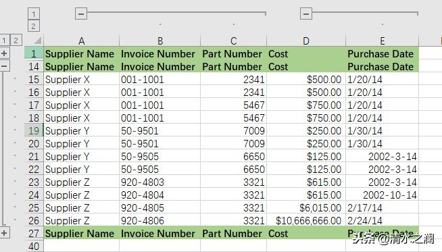
Task: Select row 14 header
Action: click(34, 66)
